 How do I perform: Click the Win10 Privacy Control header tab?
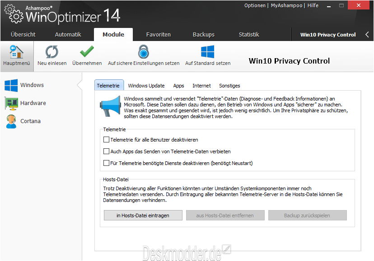click(328, 35)
